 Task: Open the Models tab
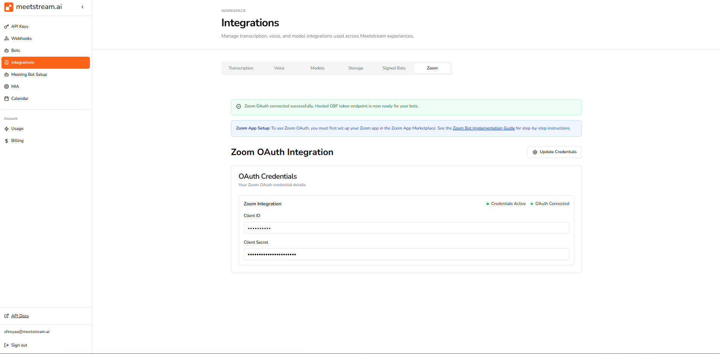[x=317, y=68]
